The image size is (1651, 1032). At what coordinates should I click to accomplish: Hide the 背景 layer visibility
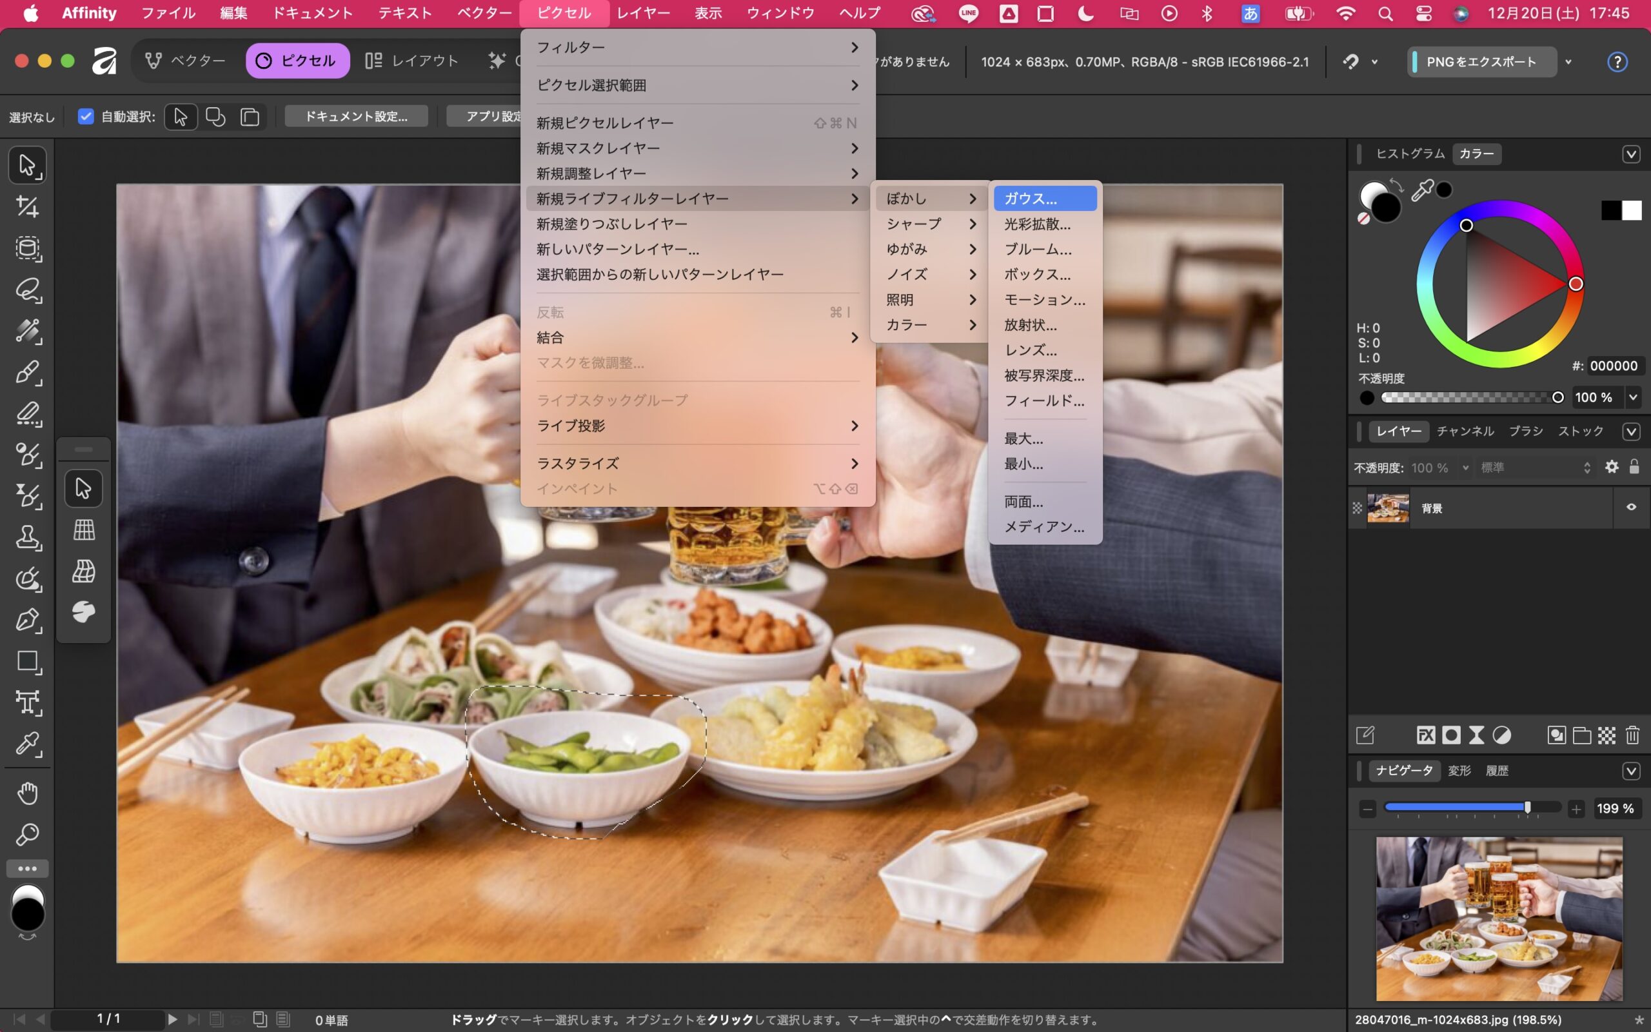coord(1631,507)
